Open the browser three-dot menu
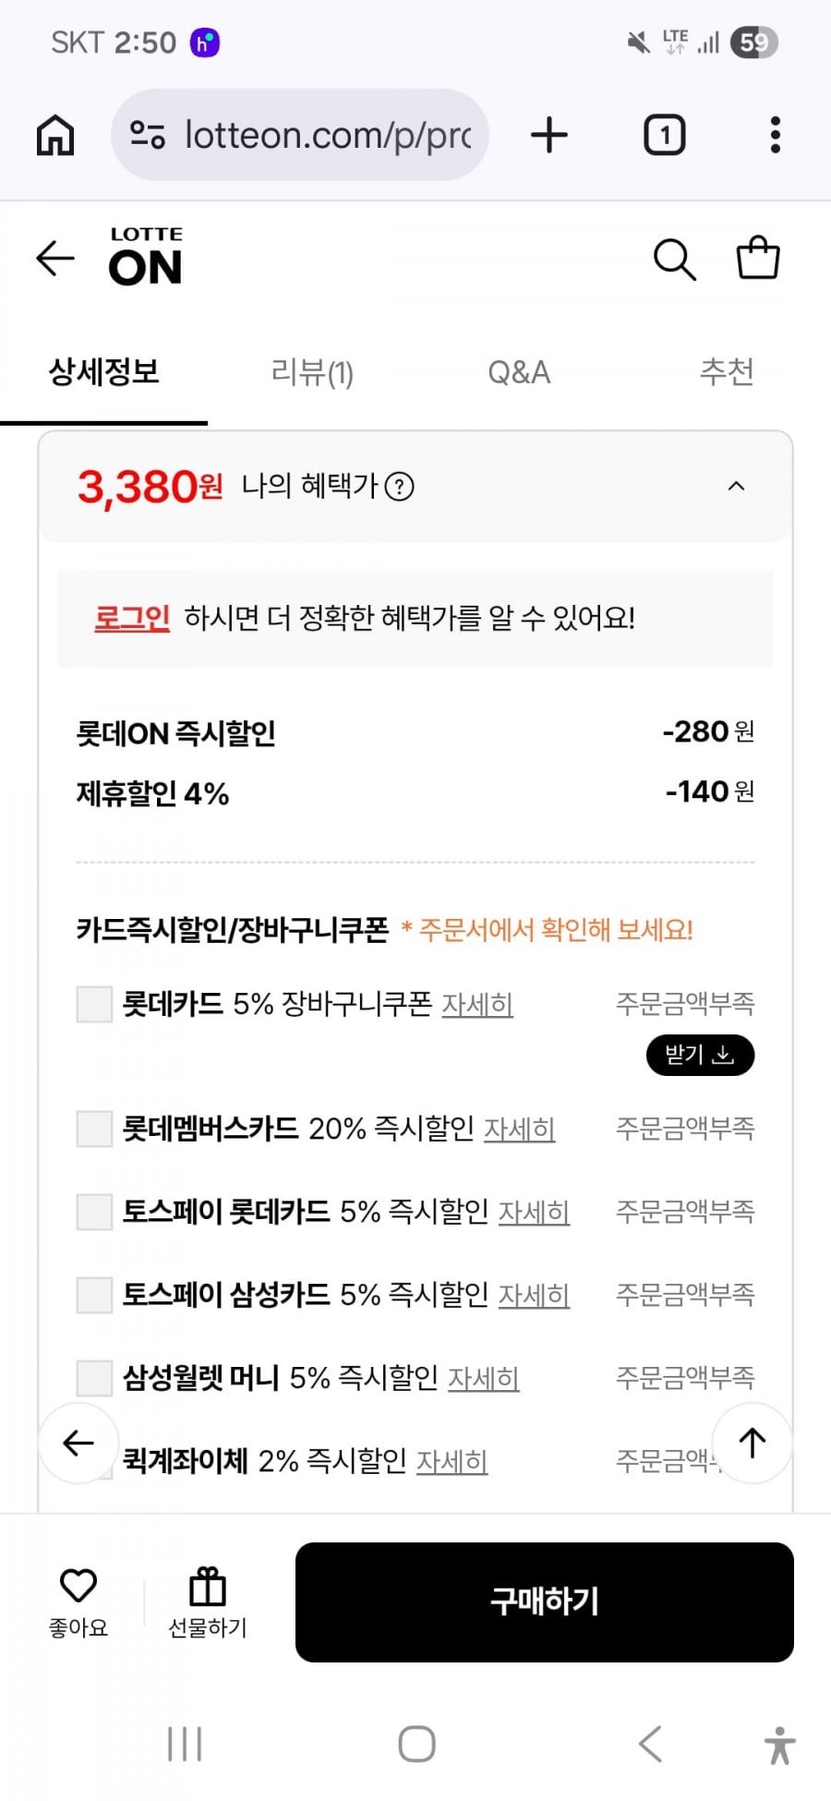This screenshot has width=831, height=1801. click(775, 136)
